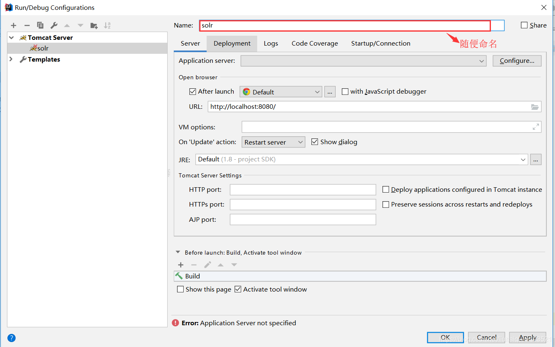Click the browser ellipsis button next to Default

[x=330, y=92]
